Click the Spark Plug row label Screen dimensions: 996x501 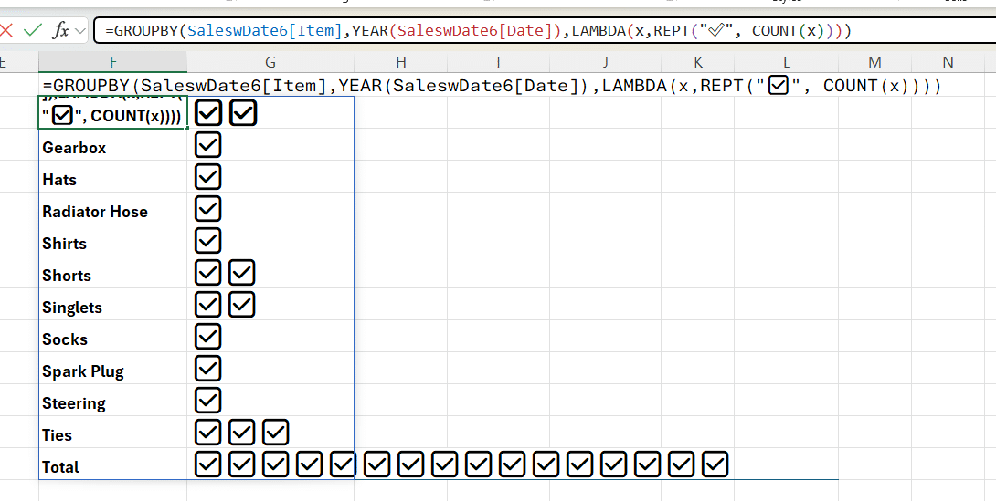(x=83, y=371)
